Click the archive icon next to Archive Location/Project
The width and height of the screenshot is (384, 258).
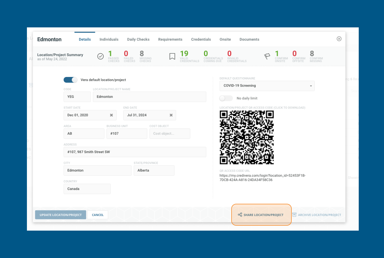tap(295, 215)
